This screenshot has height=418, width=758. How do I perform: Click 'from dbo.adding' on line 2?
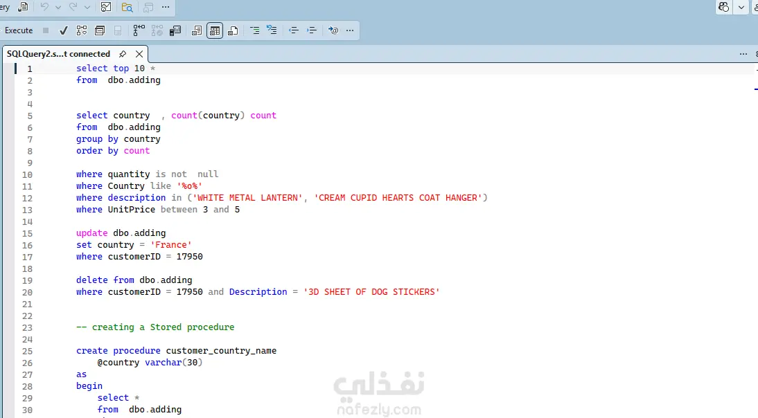pyautogui.click(x=118, y=80)
